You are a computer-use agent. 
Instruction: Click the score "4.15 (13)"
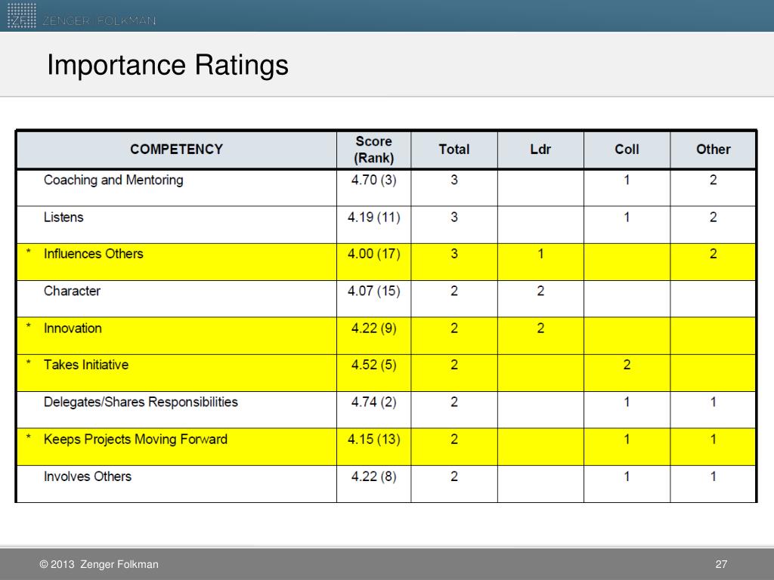click(x=373, y=440)
